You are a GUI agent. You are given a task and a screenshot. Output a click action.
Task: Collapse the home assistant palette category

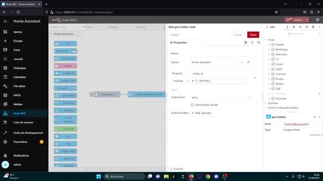point(66,34)
